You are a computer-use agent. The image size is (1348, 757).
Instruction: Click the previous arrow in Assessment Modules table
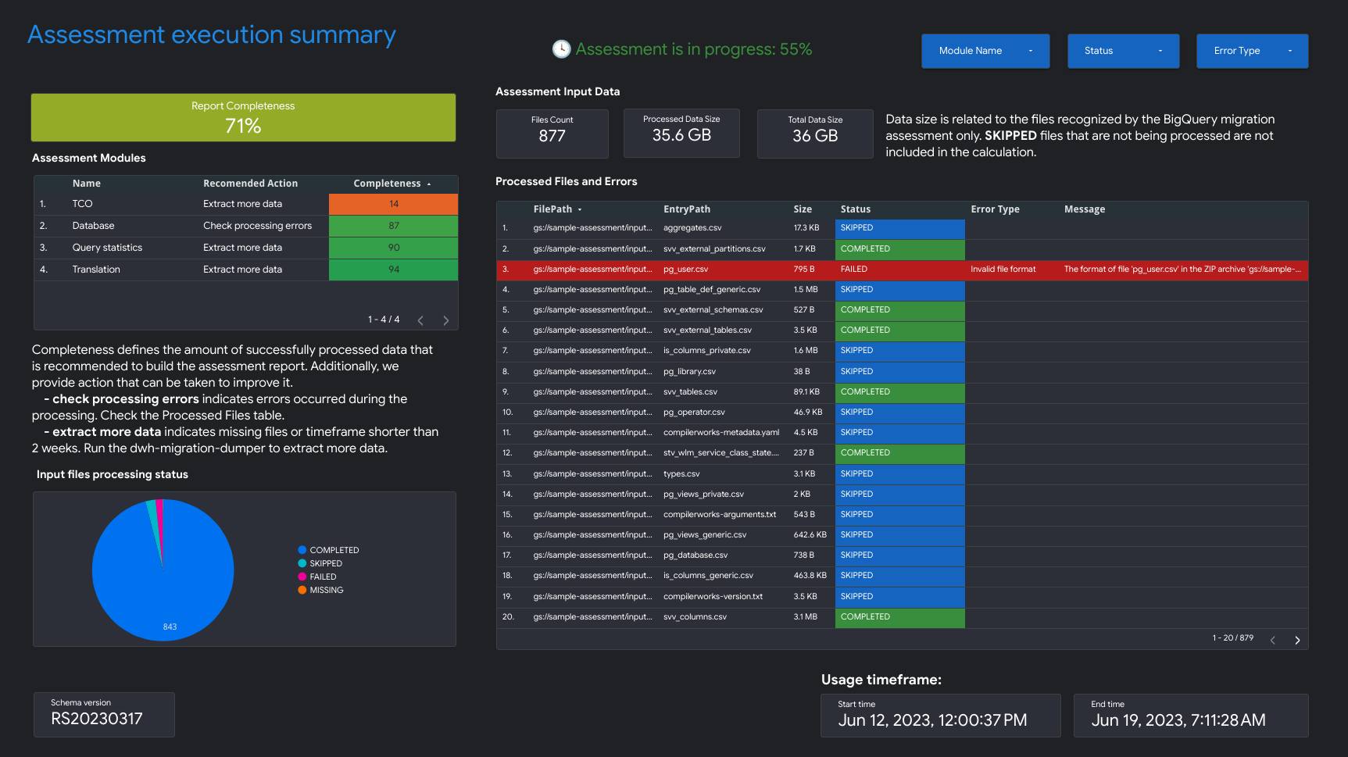[420, 320]
